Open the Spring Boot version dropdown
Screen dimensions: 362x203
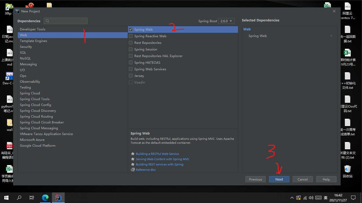(x=226, y=21)
